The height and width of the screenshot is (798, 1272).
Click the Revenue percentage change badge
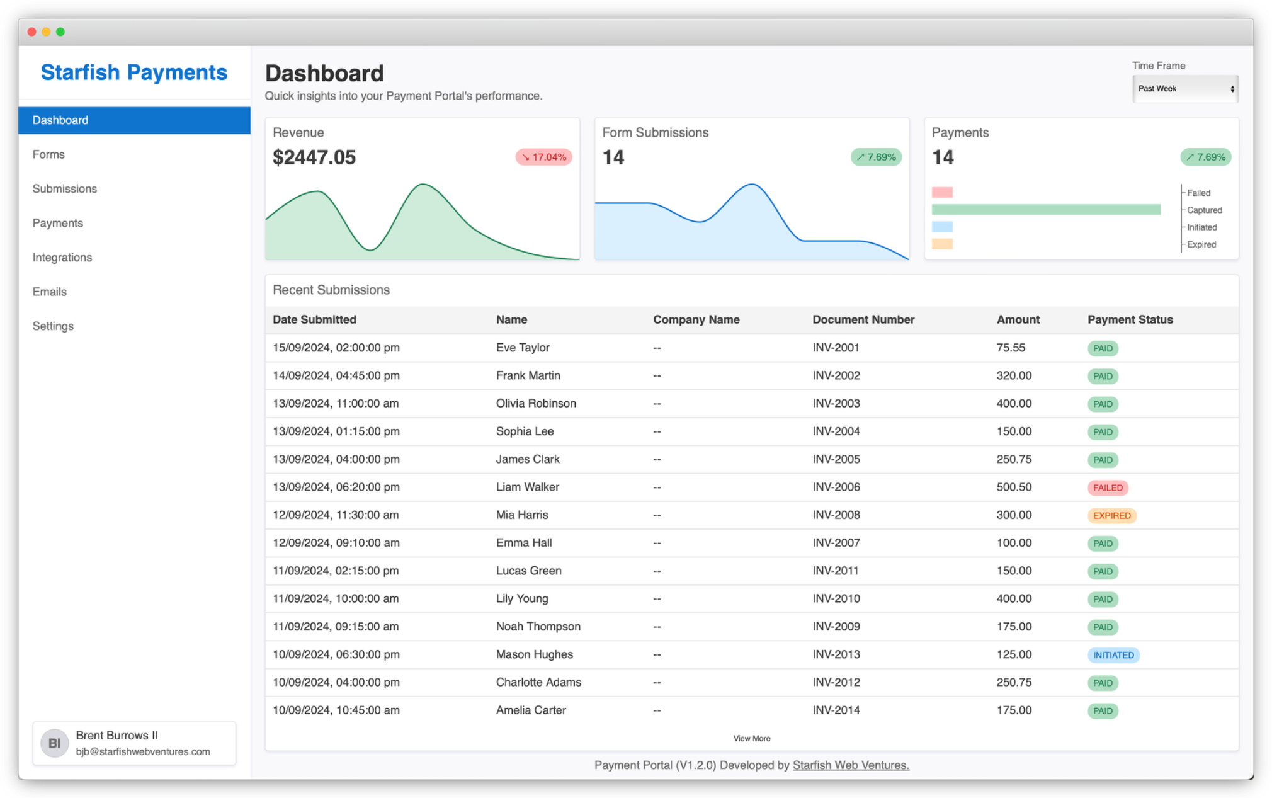pyautogui.click(x=543, y=157)
